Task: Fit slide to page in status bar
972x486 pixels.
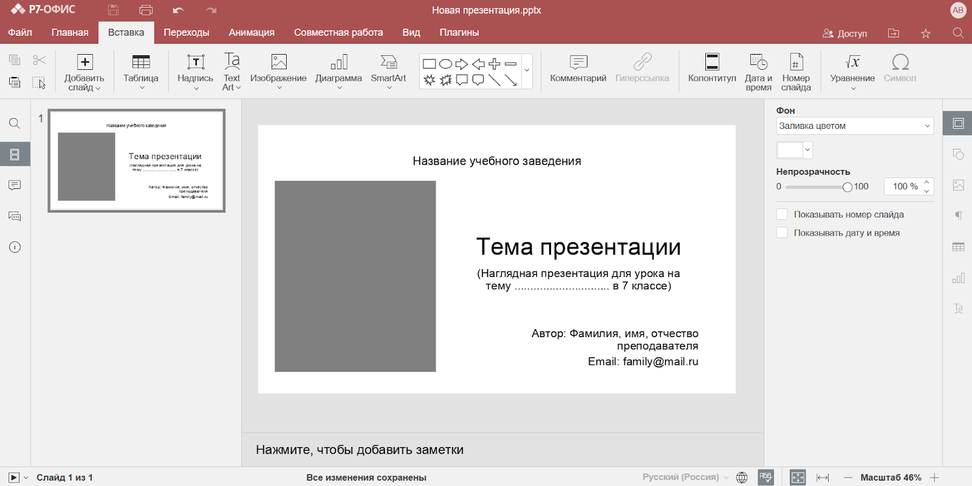Action: 798,477
